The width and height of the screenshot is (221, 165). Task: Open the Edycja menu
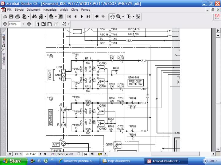[x=19, y=10]
